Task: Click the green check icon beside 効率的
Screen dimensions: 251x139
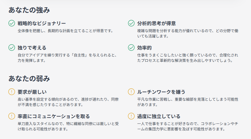Action: 131,48
